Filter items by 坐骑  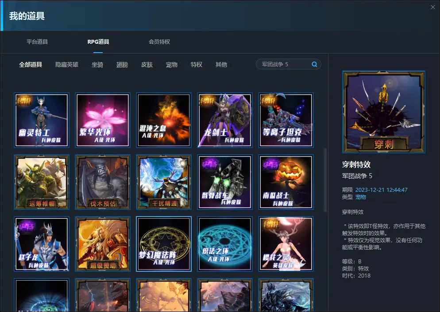click(x=97, y=65)
